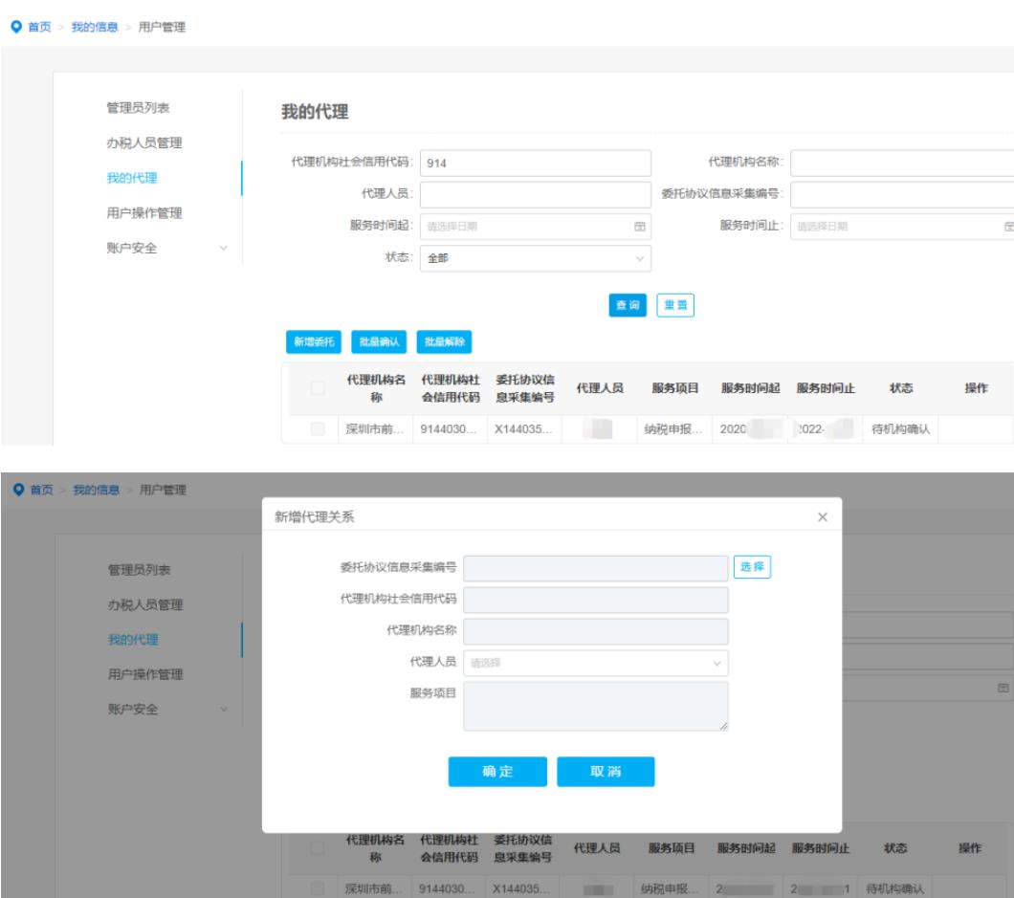Screen dimensions: 1014x898
Task: Tick select-all checkbox in the undimmed table header
Action: 318,388
